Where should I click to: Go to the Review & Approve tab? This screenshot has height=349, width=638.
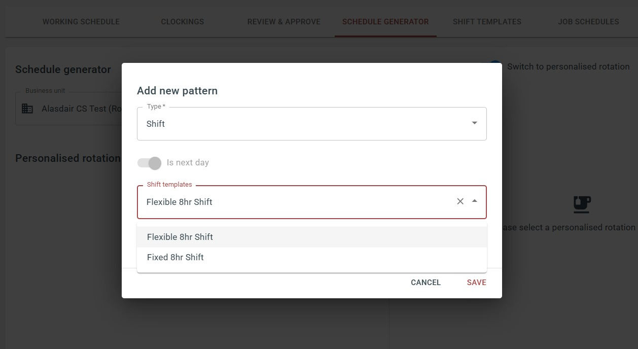pos(284,22)
